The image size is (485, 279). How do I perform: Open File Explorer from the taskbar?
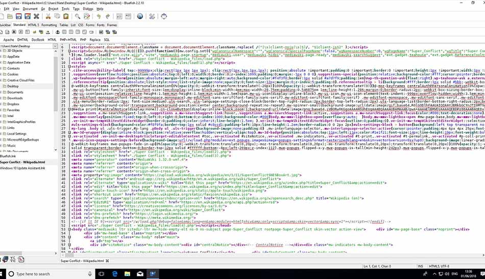(127, 274)
